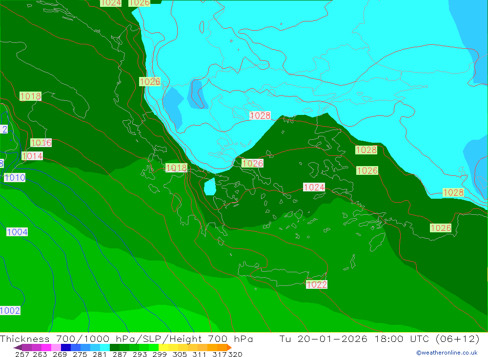Click the magenta legend swatch
Screen dimensions: 488x357
coord(46,347)
